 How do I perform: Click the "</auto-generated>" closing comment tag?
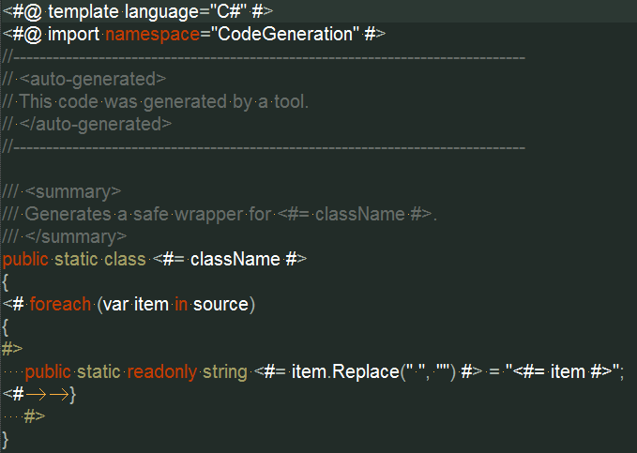[96, 125]
